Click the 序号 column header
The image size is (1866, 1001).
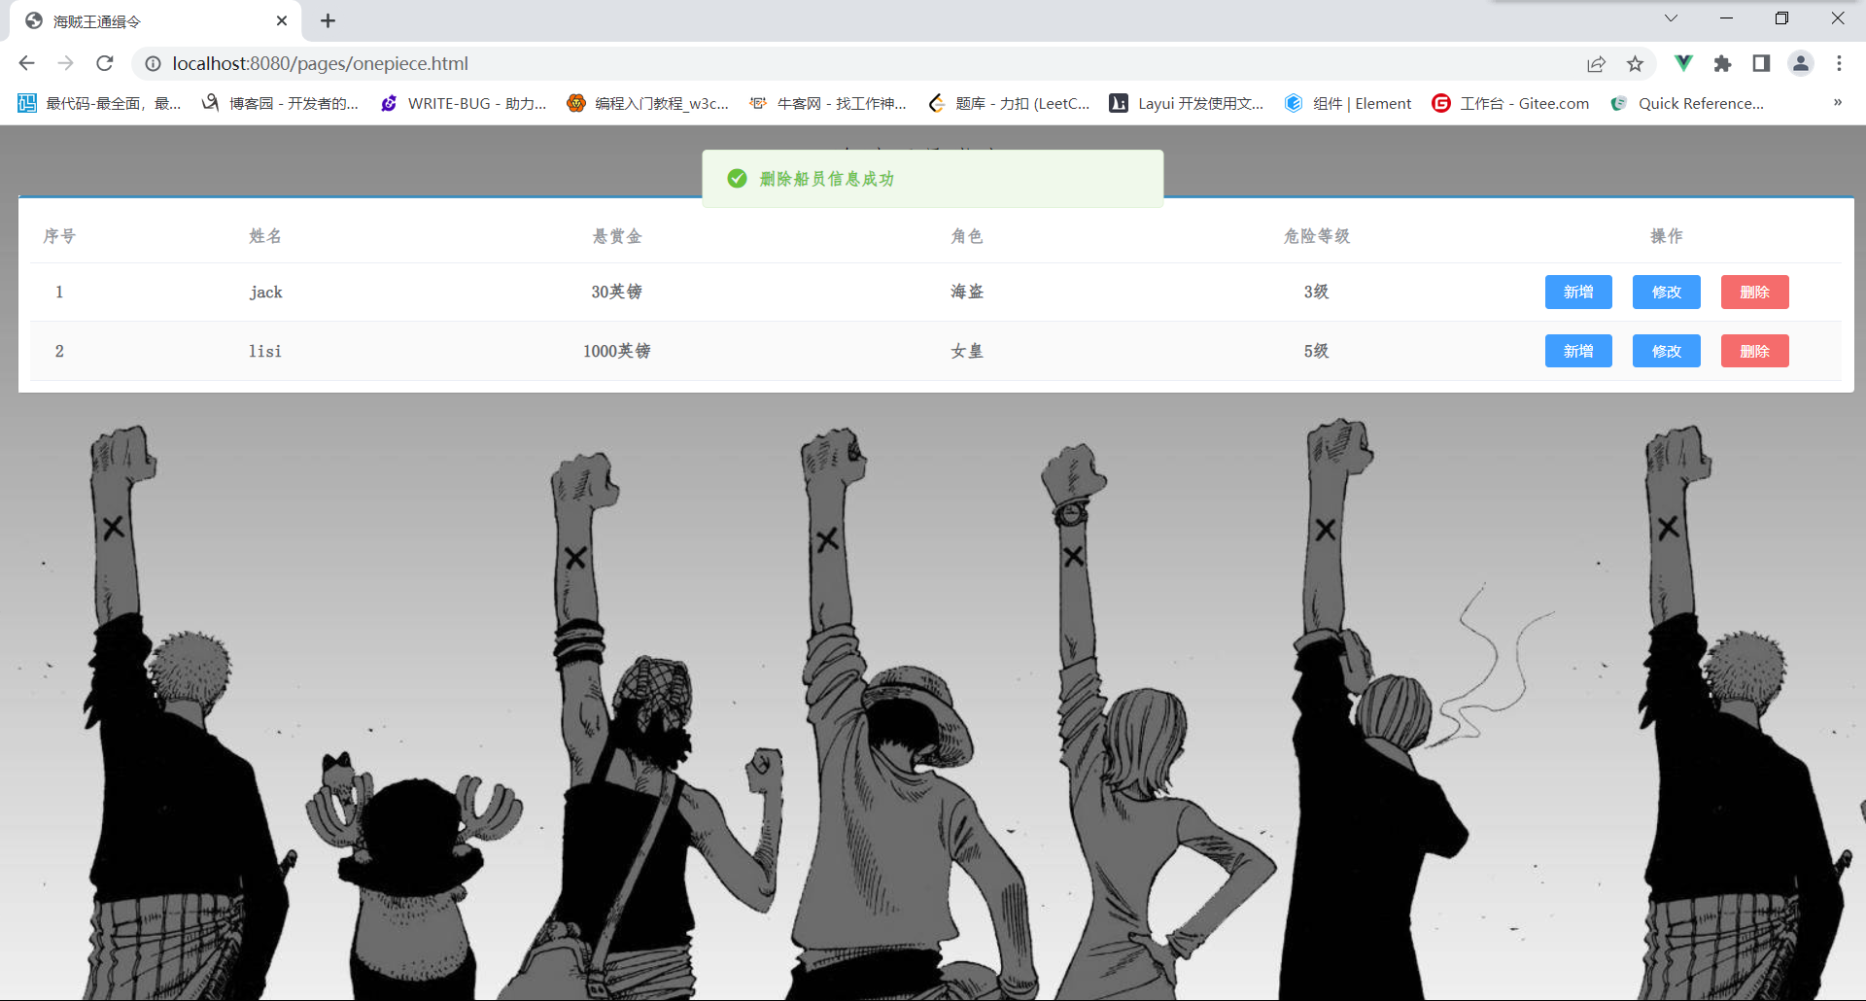pos(59,236)
